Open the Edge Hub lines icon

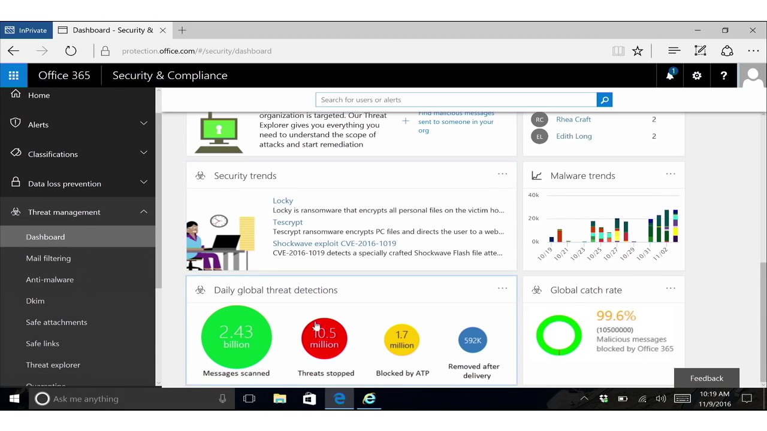[x=674, y=51]
